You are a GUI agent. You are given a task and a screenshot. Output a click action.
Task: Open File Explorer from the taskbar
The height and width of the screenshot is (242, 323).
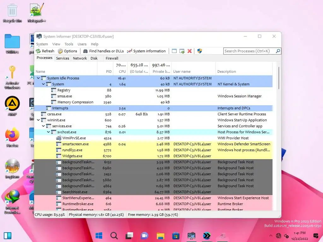pyautogui.click(x=160, y=236)
